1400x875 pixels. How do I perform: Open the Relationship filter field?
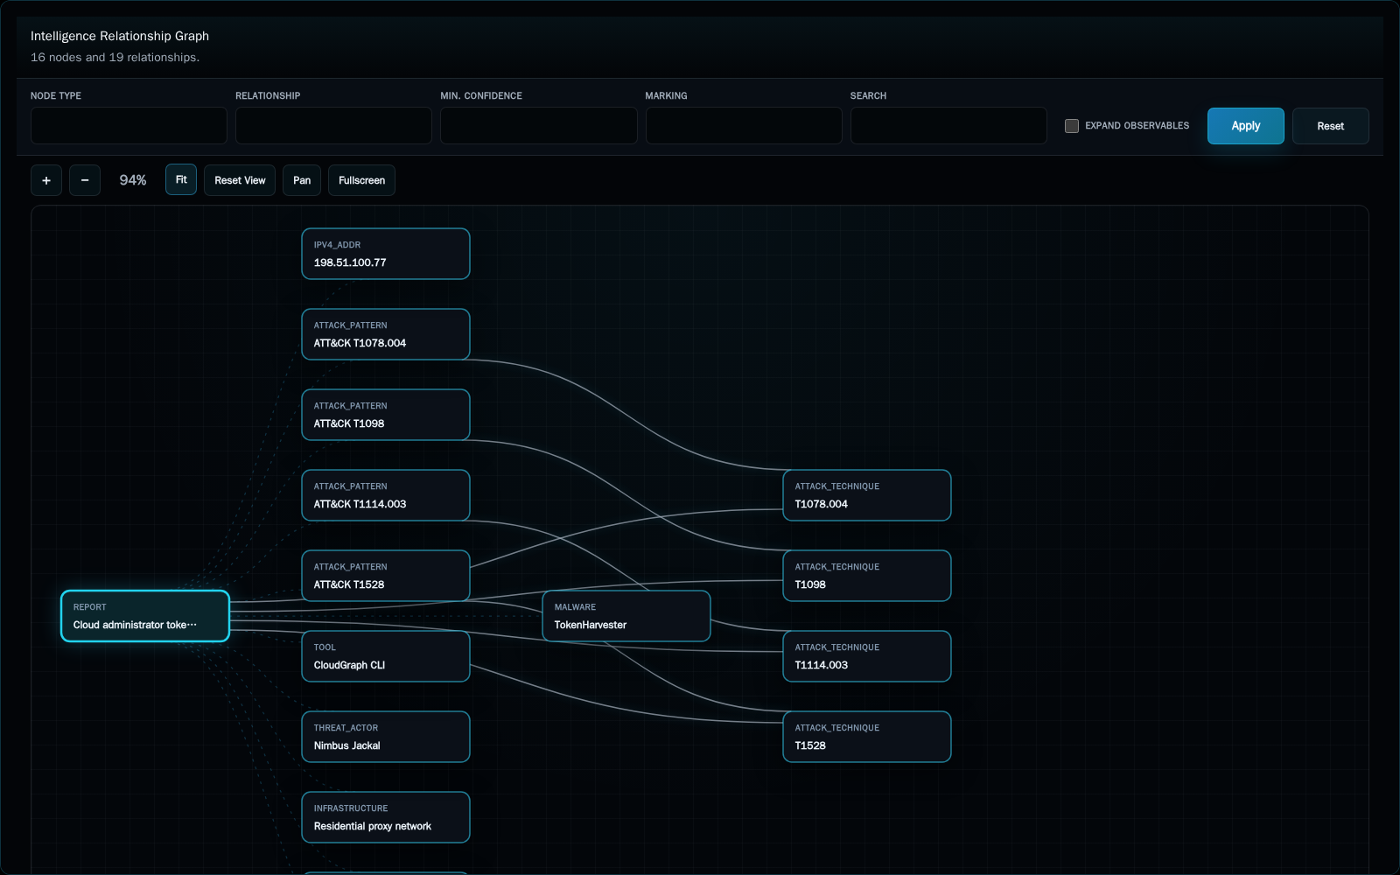333,126
